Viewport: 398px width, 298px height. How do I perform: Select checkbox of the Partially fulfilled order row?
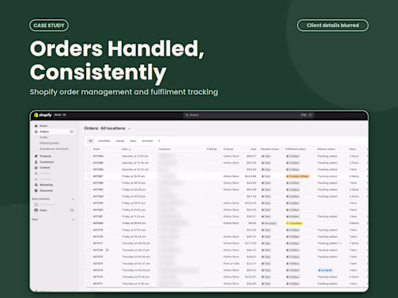coord(88,176)
